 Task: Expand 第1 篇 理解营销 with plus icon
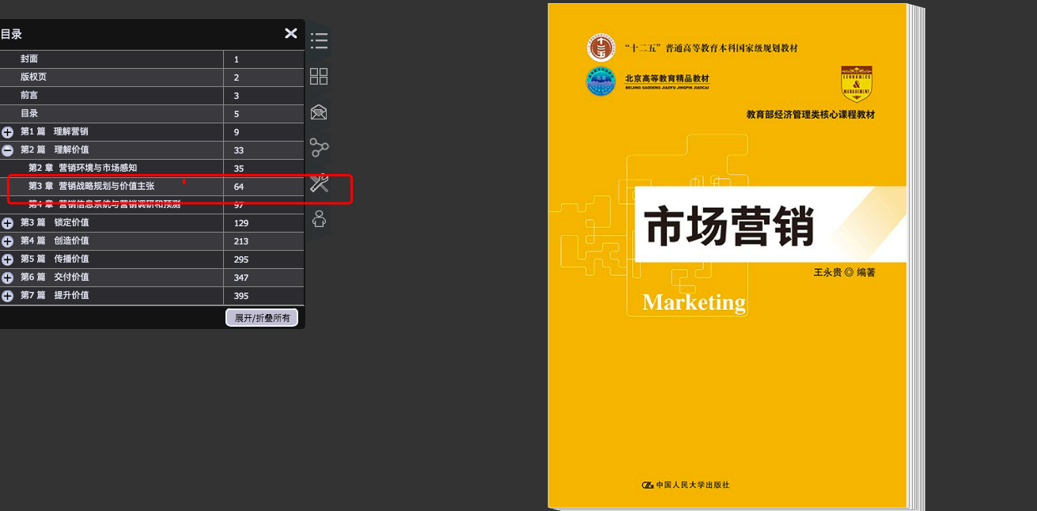[x=7, y=132]
